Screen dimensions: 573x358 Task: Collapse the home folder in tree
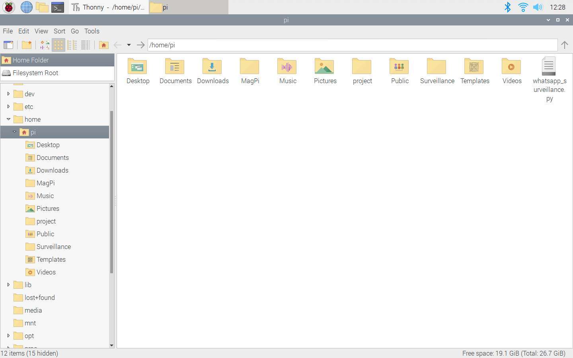pos(8,119)
